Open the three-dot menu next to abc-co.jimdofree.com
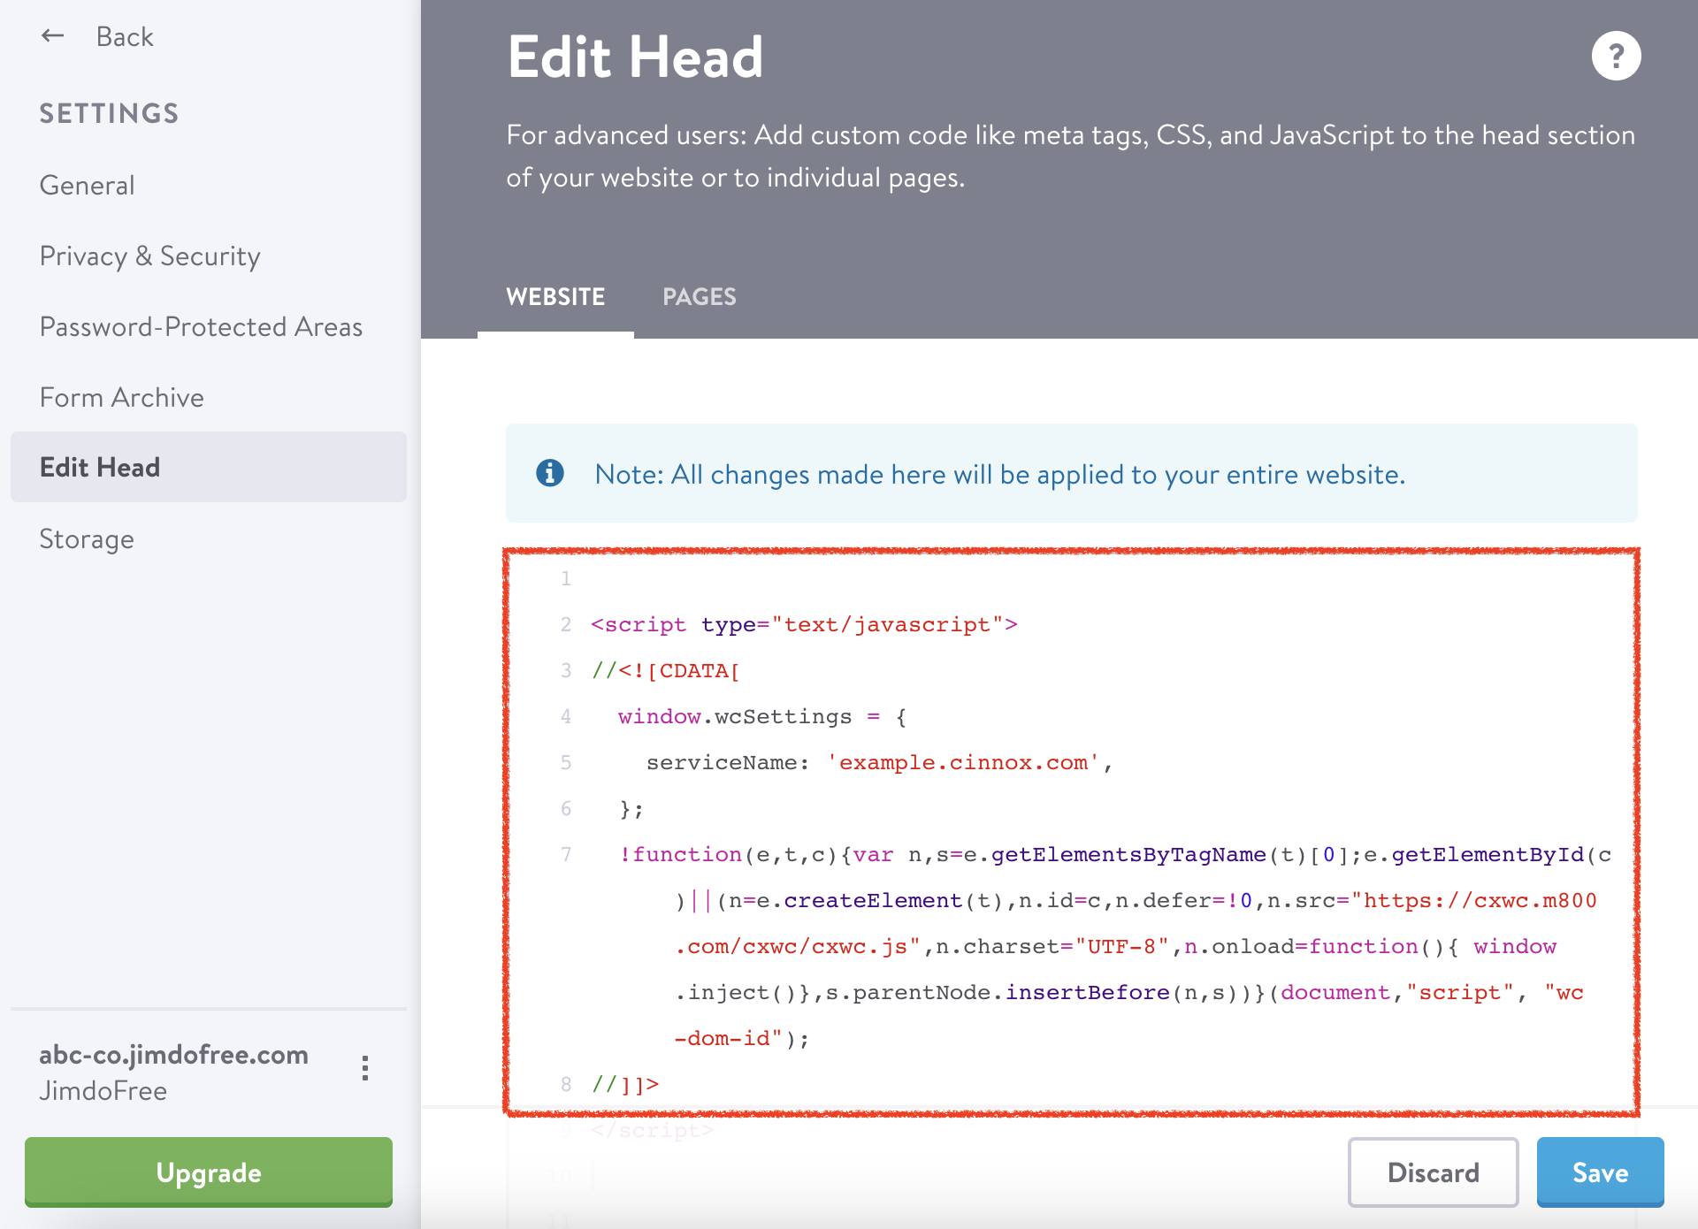 [364, 1068]
